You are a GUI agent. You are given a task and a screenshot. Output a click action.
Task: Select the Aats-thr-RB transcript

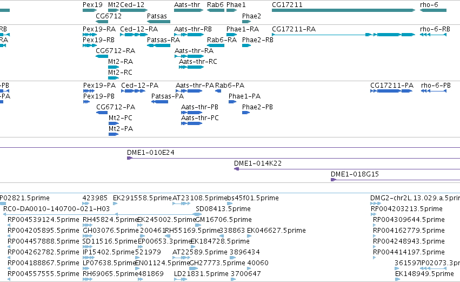pyautogui.click(x=189, y=35)
